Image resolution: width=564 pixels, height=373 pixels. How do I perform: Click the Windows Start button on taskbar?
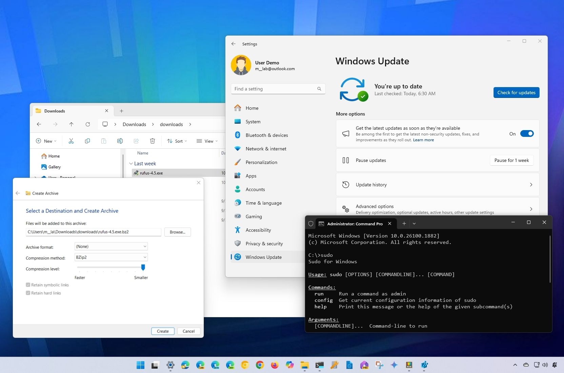click(140, 365)
